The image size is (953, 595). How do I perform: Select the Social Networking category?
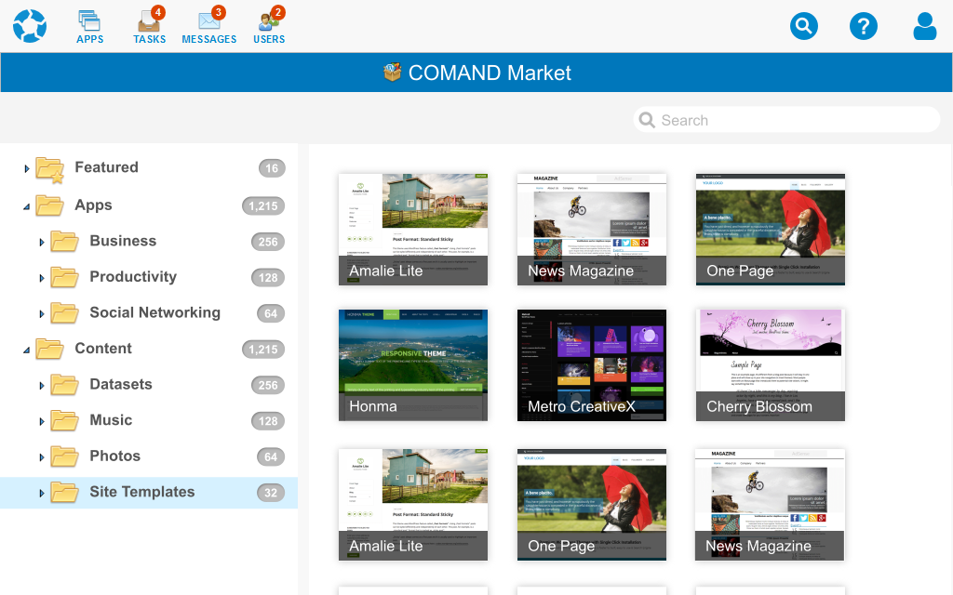click(154, 312)
